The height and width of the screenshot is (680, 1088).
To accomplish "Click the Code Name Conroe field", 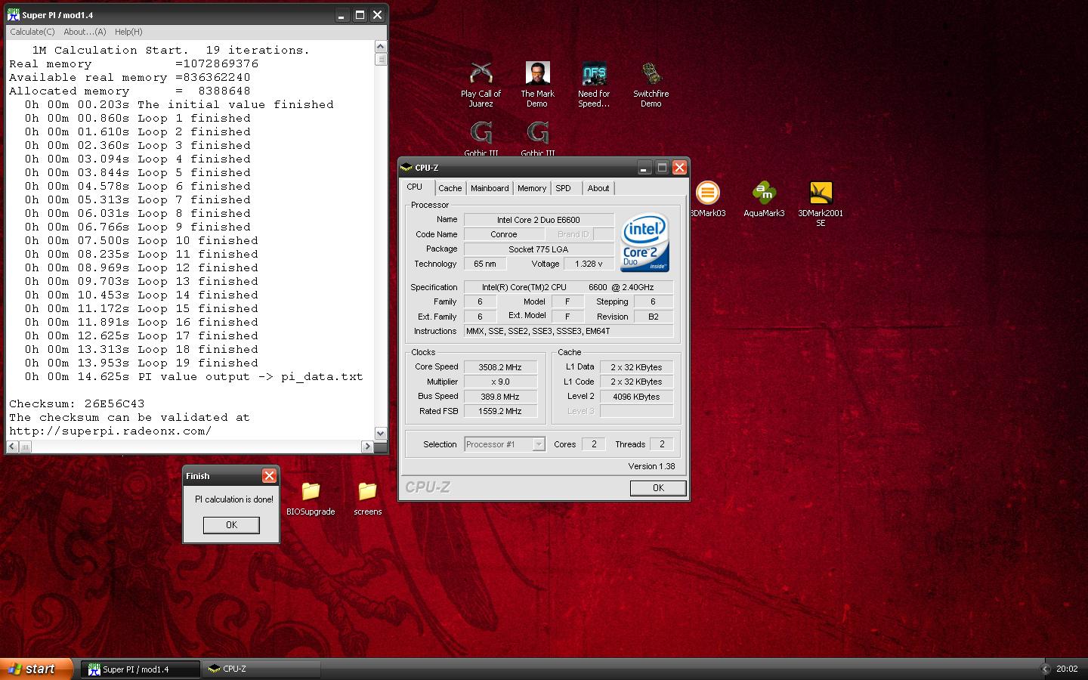I will coord(503,234).
